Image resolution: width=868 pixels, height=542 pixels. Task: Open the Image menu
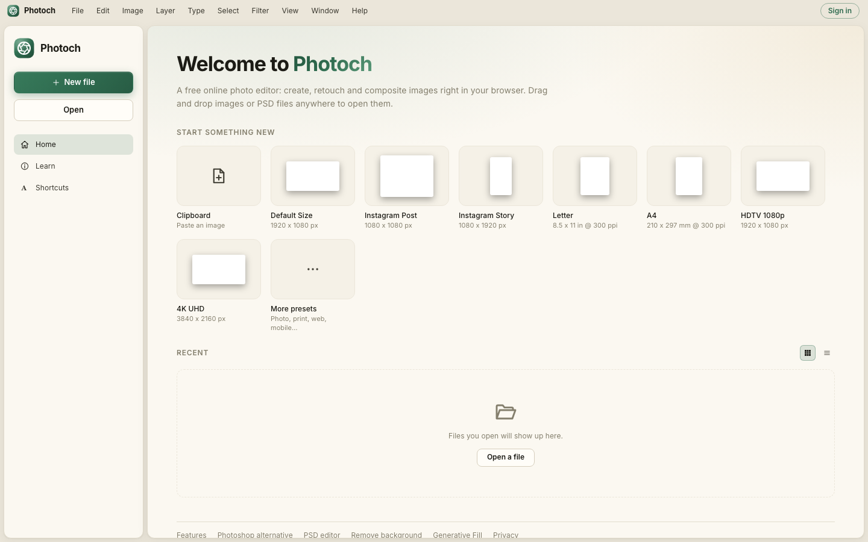(x=133, y=11)
